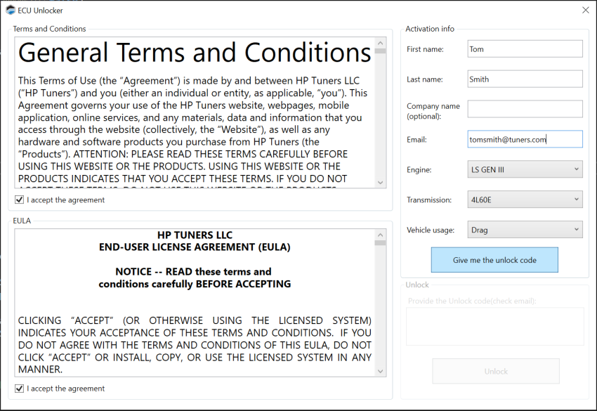Viewport: 597px width, 411px height.
Task: Click the EULA scrollbar thumb
Action: click(x=380, y=243)
